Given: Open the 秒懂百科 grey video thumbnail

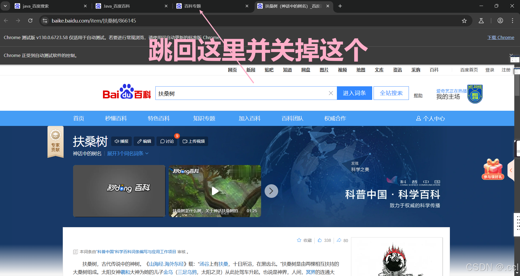Looking at the screenshot, I should click(x=119, y=191).
